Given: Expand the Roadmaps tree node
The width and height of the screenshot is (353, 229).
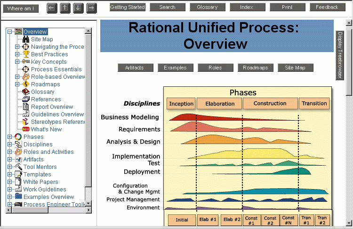Looking at the screenshot, I should tap(17, 84).
